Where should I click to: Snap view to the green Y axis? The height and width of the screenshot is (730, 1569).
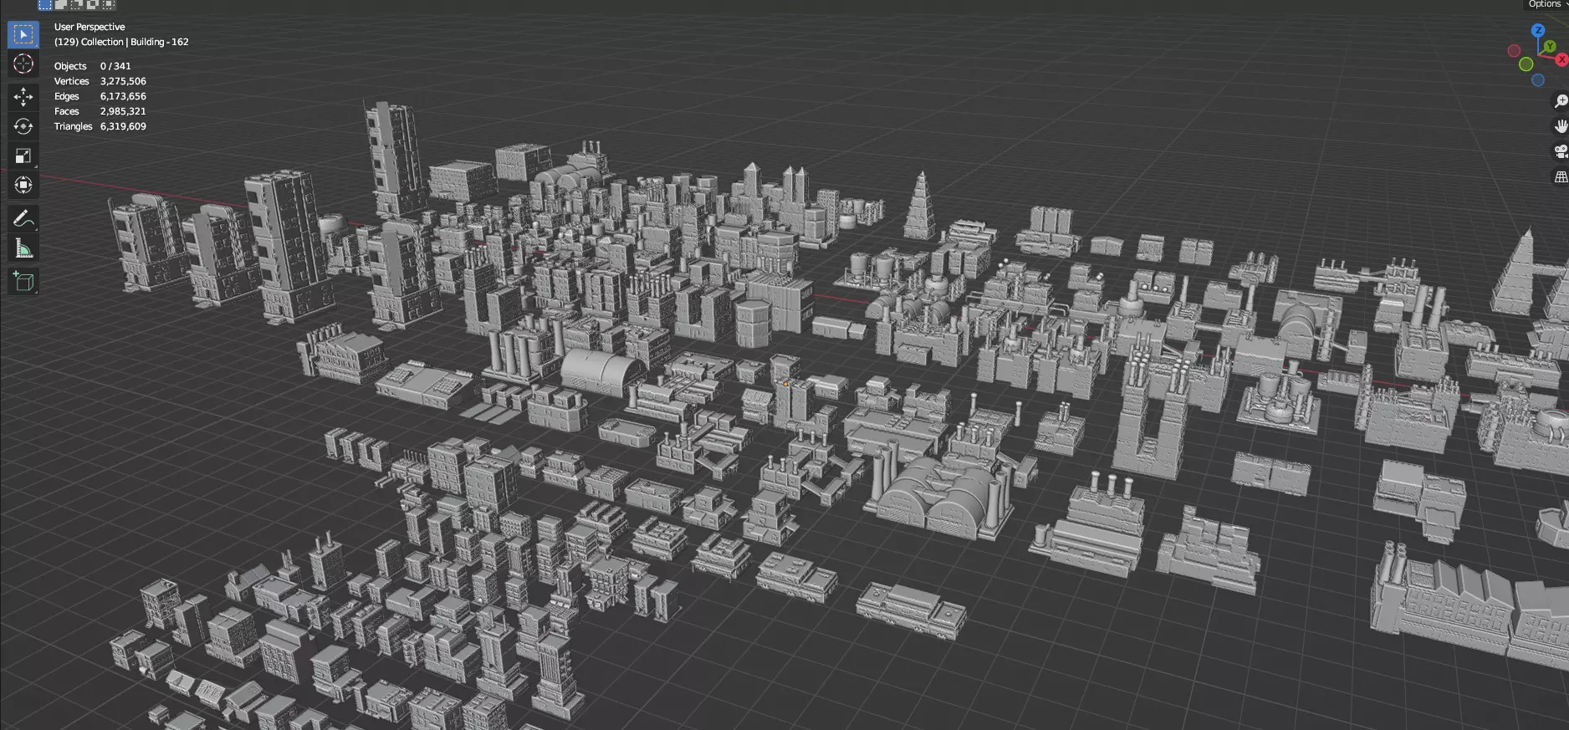pyautogui.click(x=1550, y=47)
